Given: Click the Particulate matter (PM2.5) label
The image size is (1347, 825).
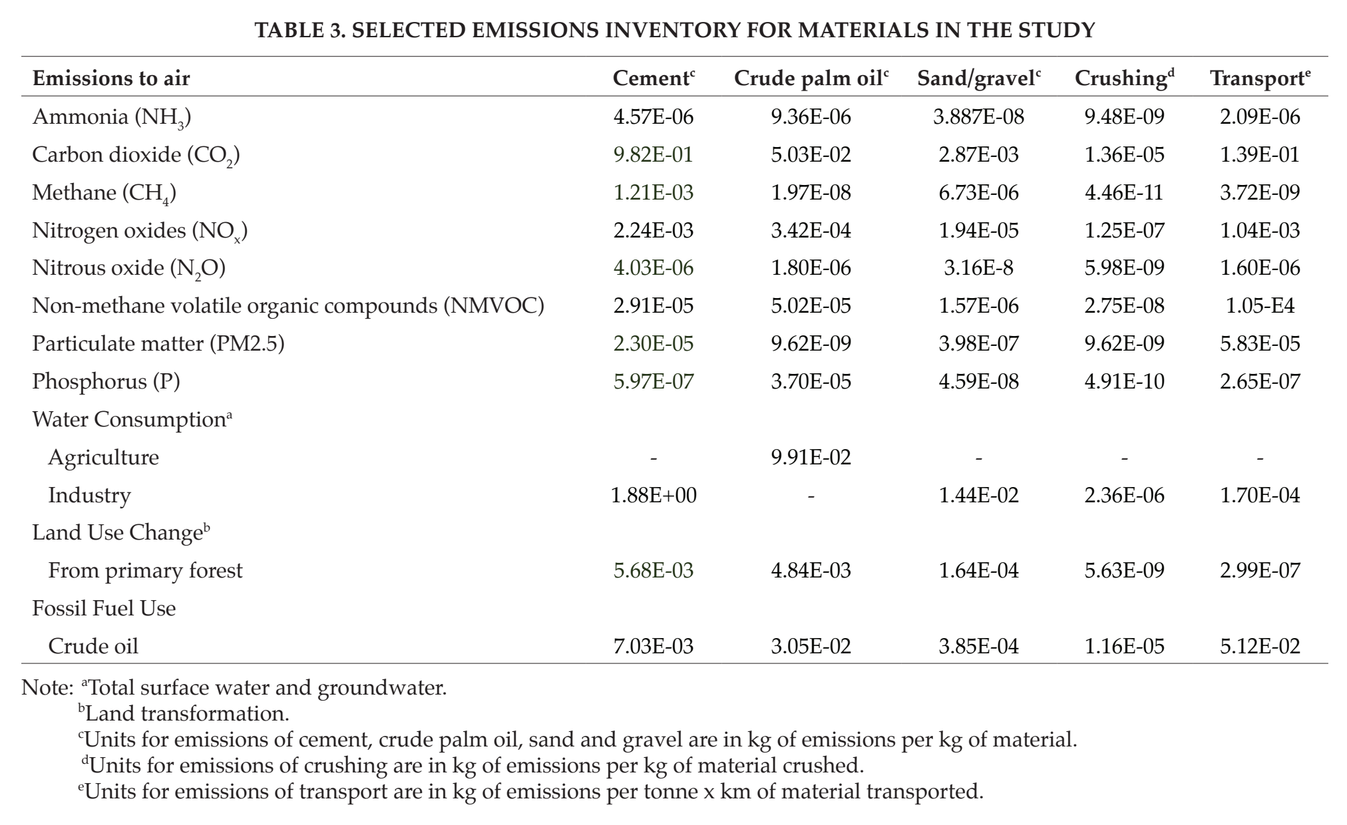Looking at the screenshot, I should [158, 343].
